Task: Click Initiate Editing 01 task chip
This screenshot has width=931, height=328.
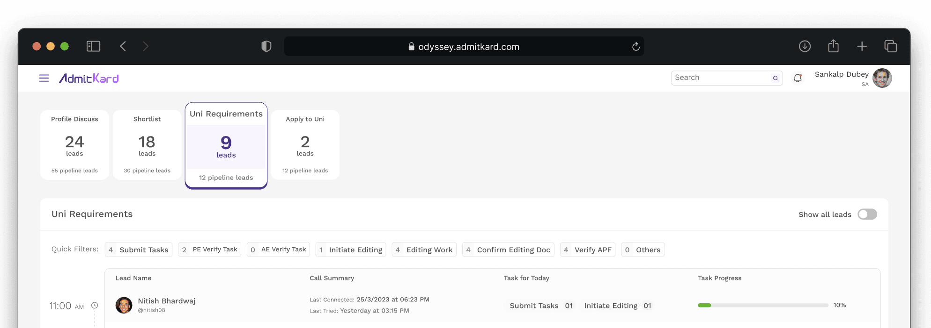Action: (618, 306)
